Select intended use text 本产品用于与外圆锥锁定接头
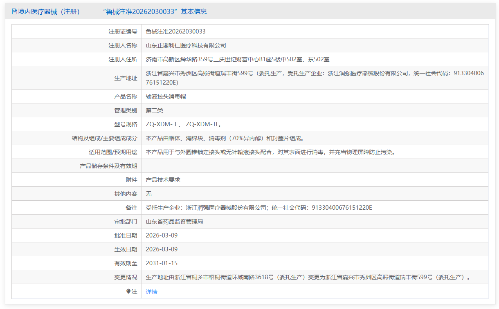Screen dimensions: 499x309 [270, 152]
